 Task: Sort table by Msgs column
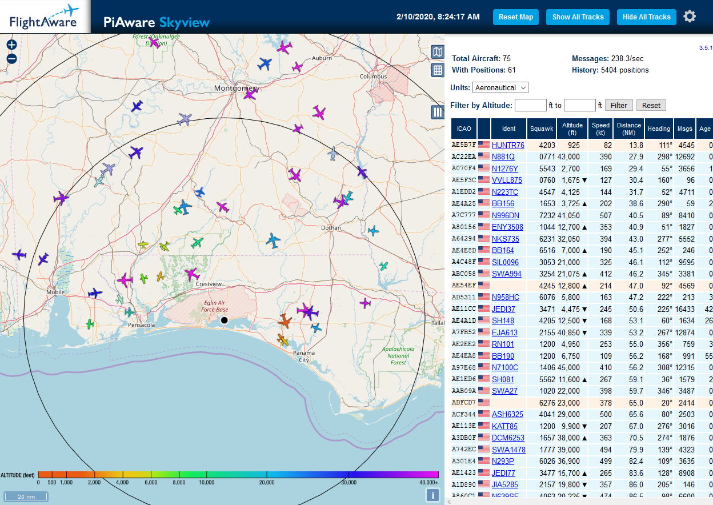click(685, 129)
